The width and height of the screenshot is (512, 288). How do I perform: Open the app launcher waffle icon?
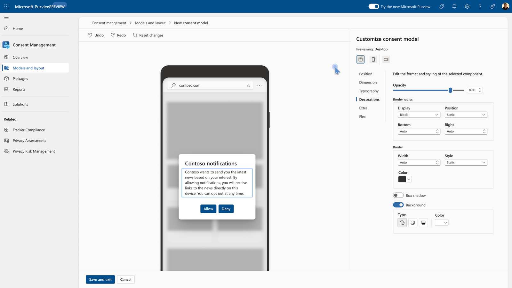click(6, 6)
